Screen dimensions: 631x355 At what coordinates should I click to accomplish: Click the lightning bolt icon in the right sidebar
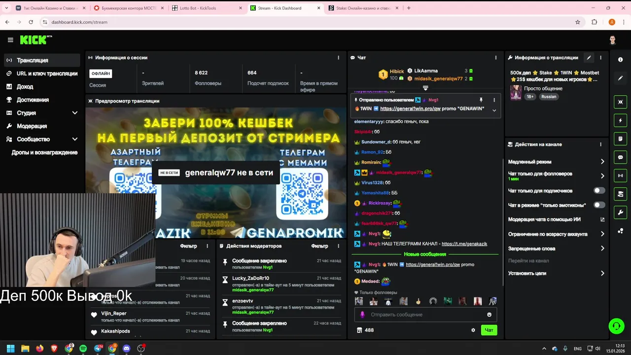pyautogui.click(x=620, y=120)
